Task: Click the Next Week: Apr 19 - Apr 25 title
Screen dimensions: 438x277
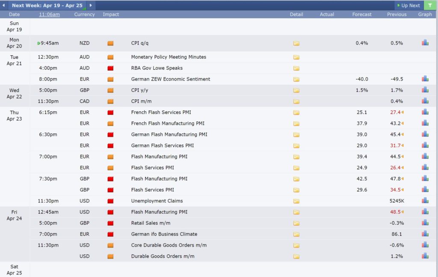Action: coord(47,5)
